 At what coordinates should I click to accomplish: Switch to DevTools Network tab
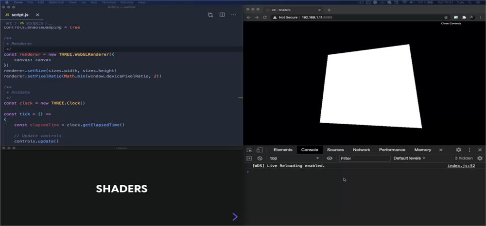click(362, 150)
